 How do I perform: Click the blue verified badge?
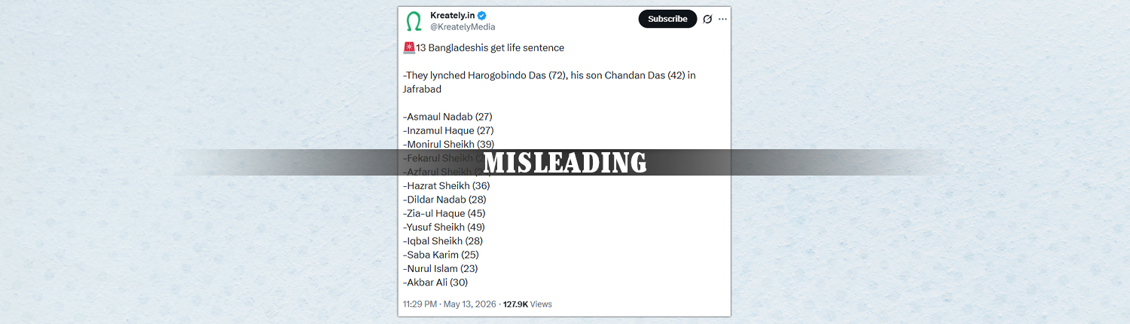click(x=481, y=16)
